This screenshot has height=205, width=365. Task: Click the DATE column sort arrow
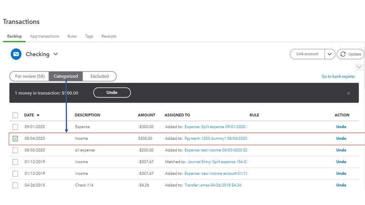[x=38, y=115]
